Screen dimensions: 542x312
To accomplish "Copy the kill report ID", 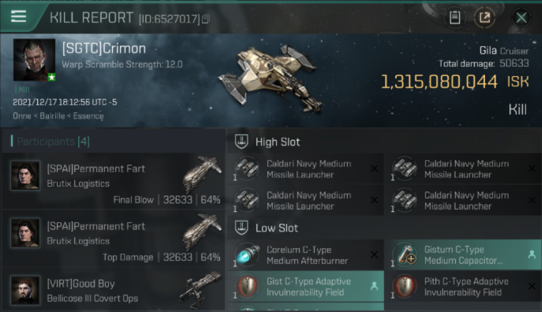I will [205, 19].
